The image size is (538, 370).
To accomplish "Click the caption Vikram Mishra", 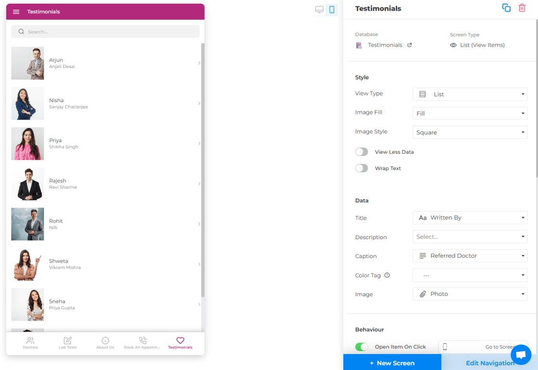I will [x=65, y=267].
